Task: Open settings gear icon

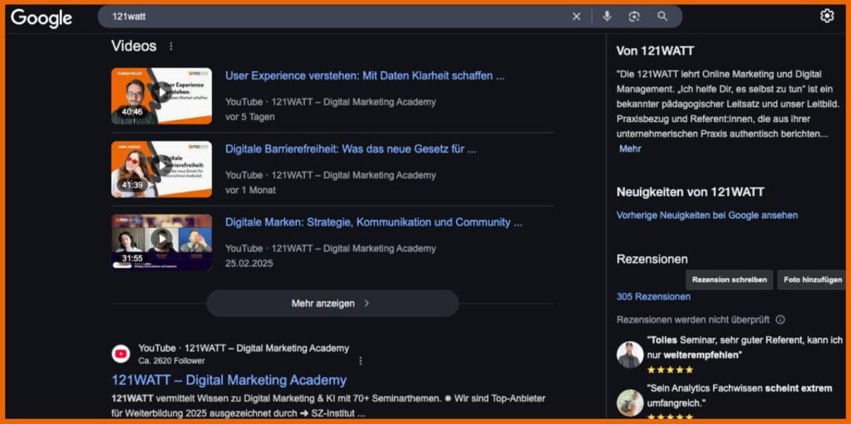Action: coord(826,17)
